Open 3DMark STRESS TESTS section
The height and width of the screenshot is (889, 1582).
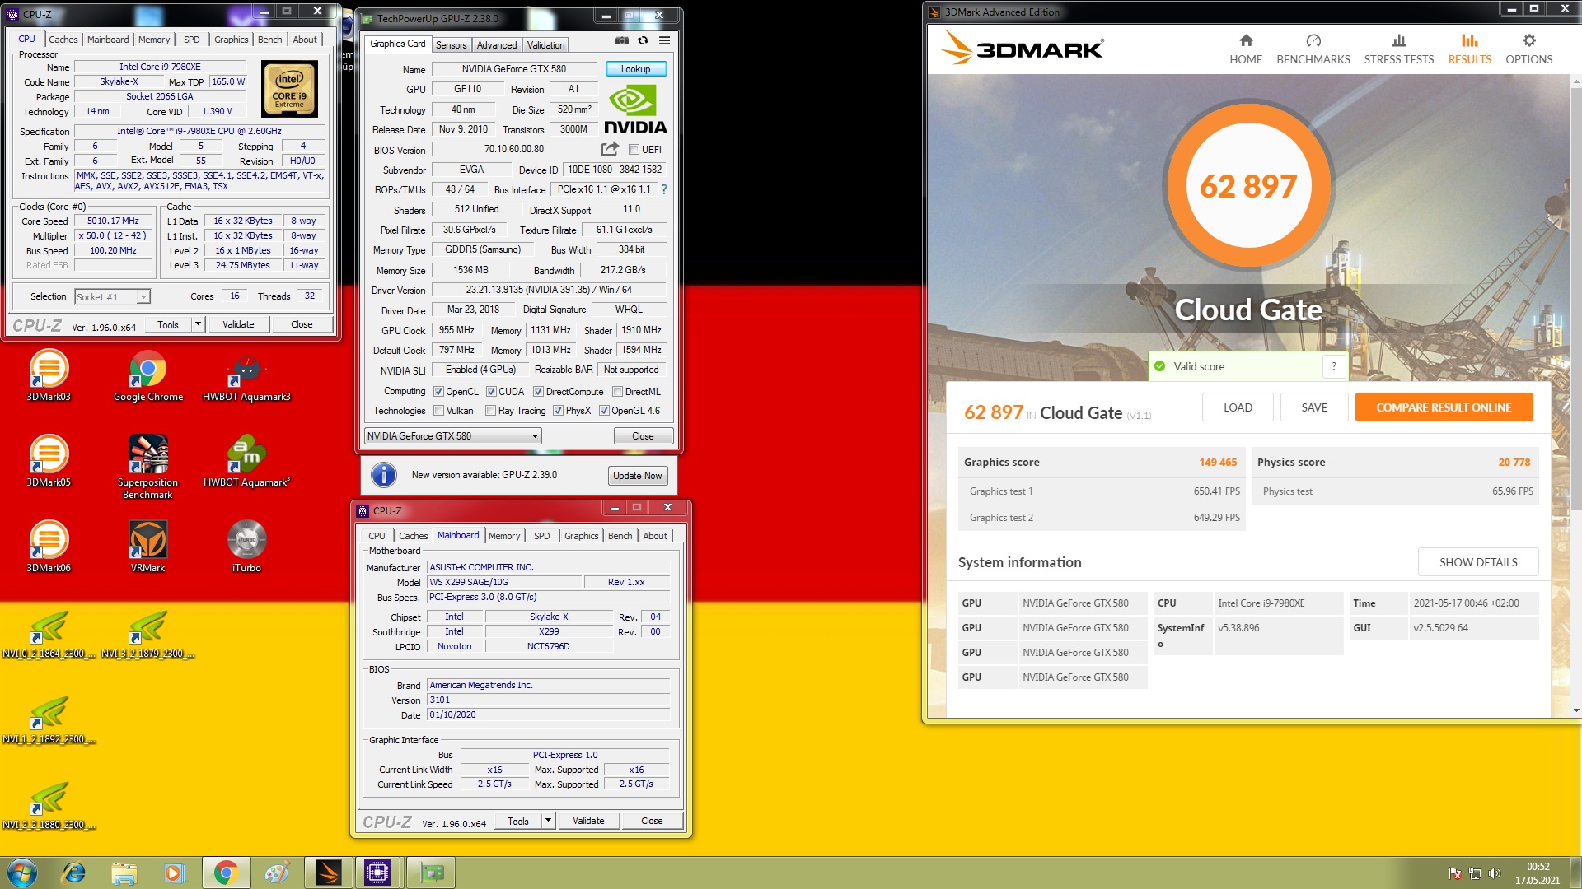click(1399, 49)
